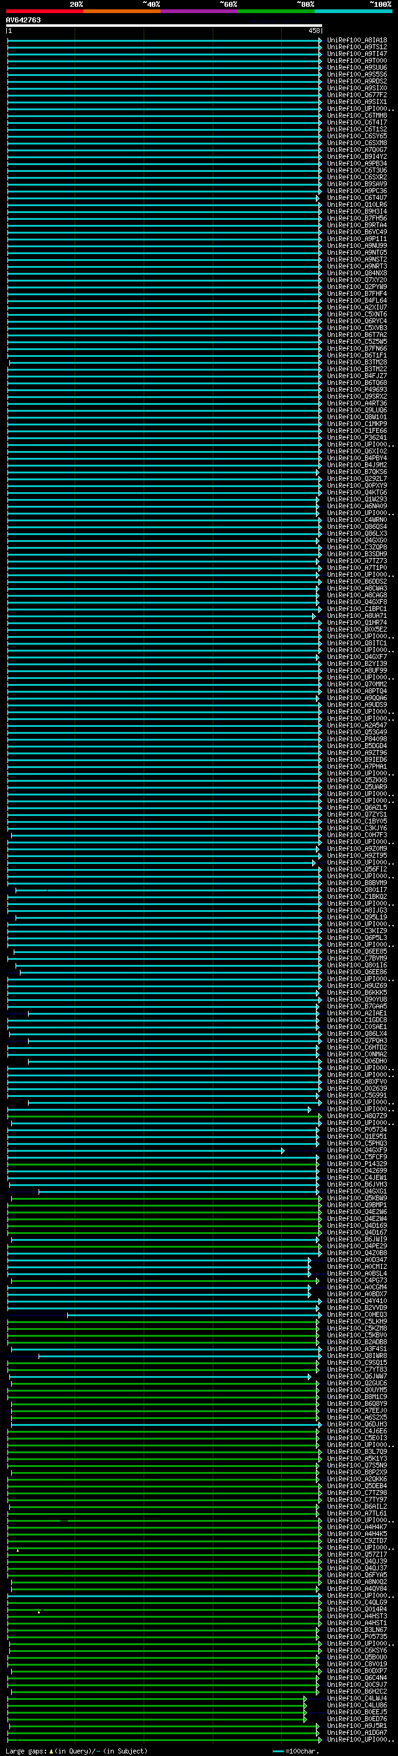The width and height of the screenshot is (398, 1756).
Task: Click the cyan ~100% identity color segment
Action: click(x=353, y=11)
